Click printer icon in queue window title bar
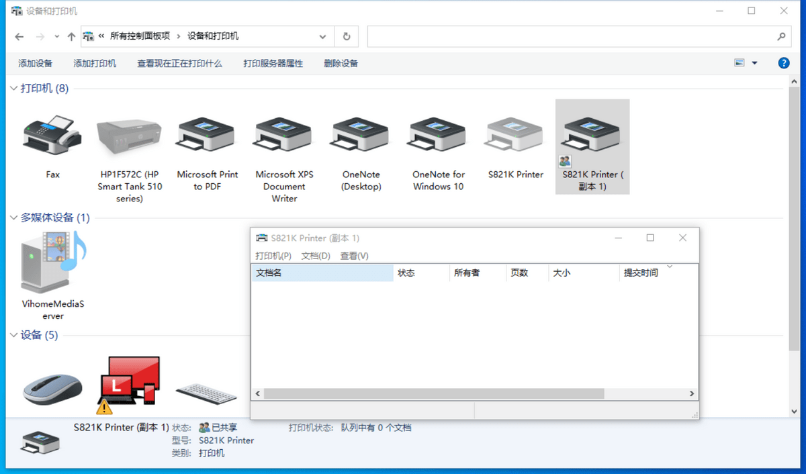The height and width of the screenshot is (474, 806). pos(261,238)
